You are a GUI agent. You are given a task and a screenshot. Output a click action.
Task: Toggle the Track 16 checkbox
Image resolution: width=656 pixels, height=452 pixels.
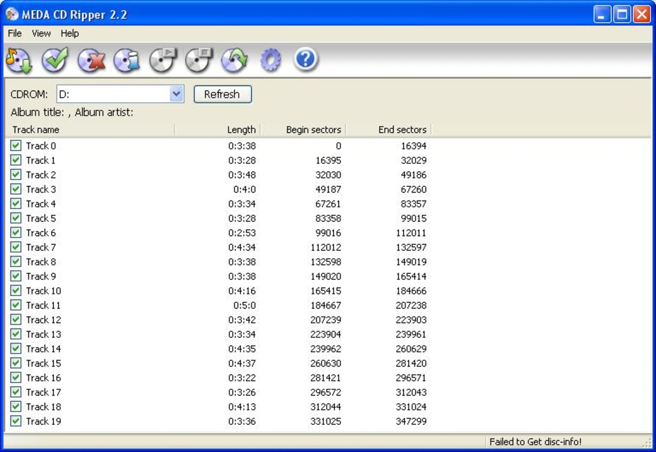pos(16,377)
